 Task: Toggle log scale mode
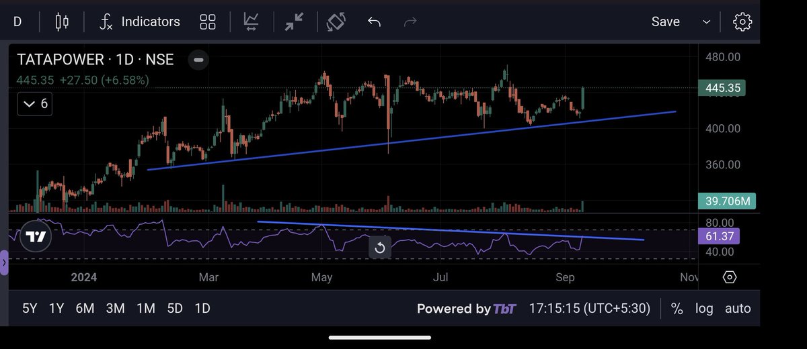704,309
